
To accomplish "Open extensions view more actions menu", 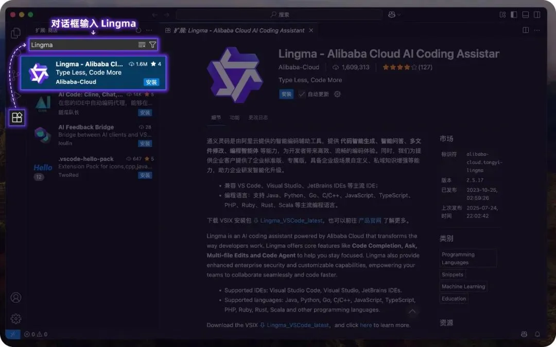I will pyautogui.click(x=149, y=30).
